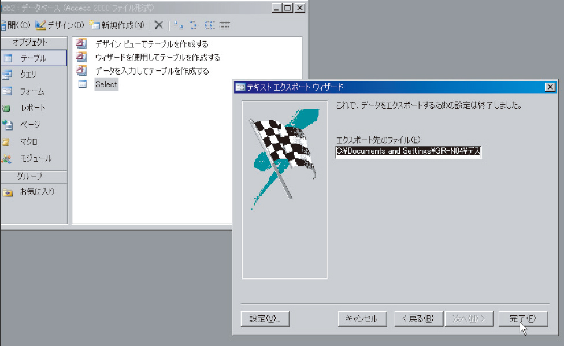Click the Open (開く) toolbar button
This screenshot has height=346, width=564.
coord(15,25)
